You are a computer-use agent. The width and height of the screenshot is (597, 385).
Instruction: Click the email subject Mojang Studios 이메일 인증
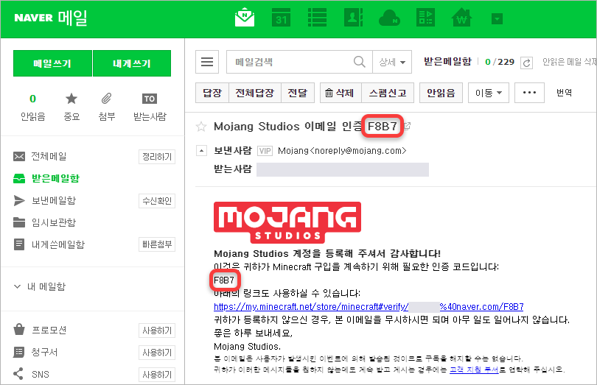[x=288, y=127]
